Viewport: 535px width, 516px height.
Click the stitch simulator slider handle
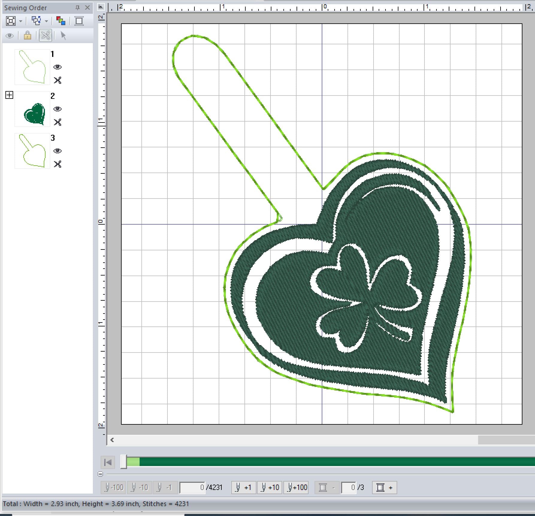click(x=123, y=462)
